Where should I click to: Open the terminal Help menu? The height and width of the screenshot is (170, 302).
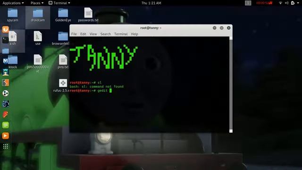tap(134, 34)
